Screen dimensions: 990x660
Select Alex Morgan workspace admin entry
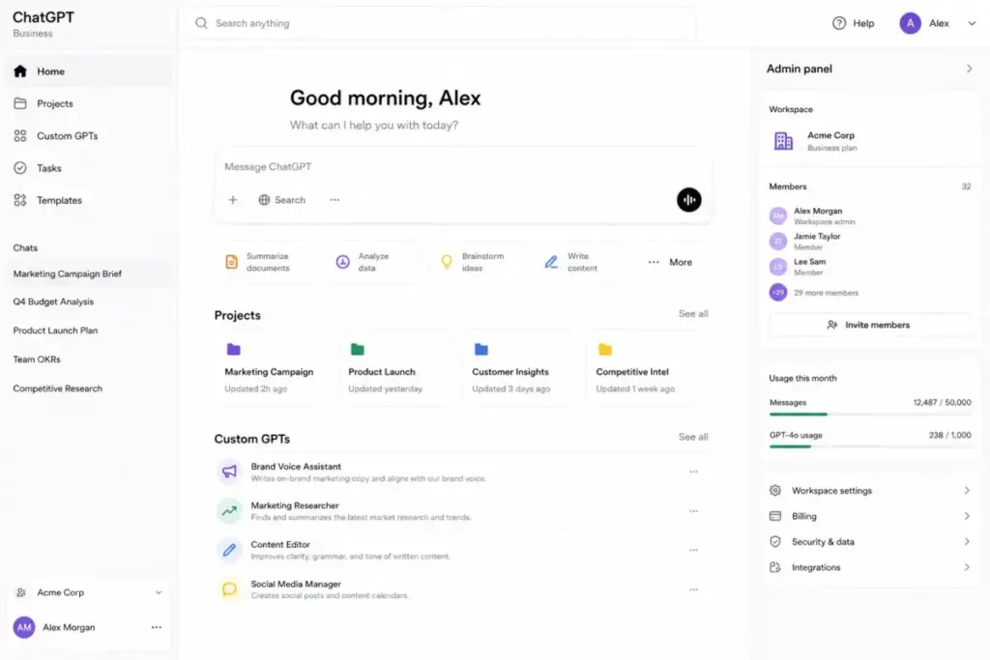point(814,215)
